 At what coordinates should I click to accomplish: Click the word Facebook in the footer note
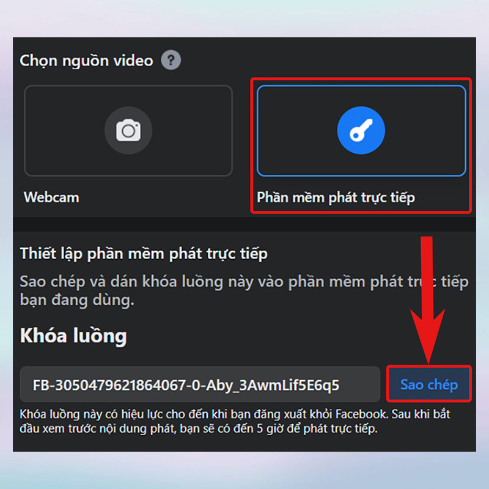[x=362, y=414]
